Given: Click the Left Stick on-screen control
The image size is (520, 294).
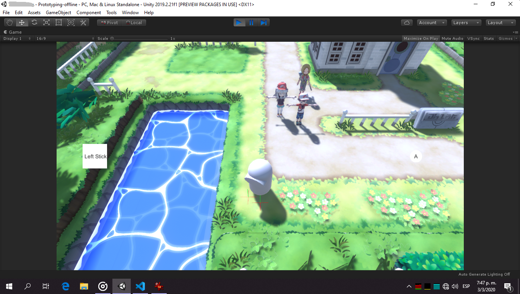Looking at the screenshot, I should pyautogui.click(x=95, y=156).
